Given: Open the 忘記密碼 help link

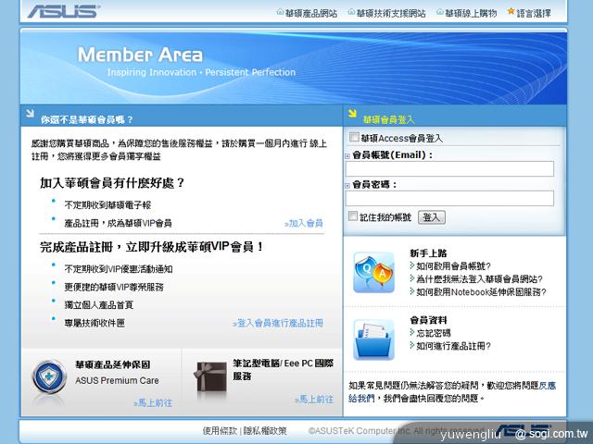Looking at the screenshot, I should tap(433, 333).
